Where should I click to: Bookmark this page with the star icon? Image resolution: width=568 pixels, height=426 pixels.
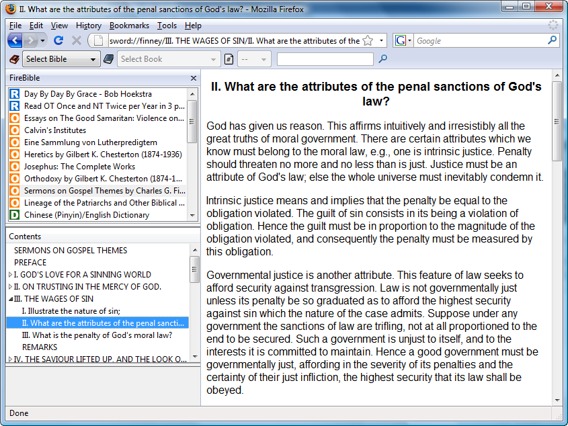pos(368,40)
